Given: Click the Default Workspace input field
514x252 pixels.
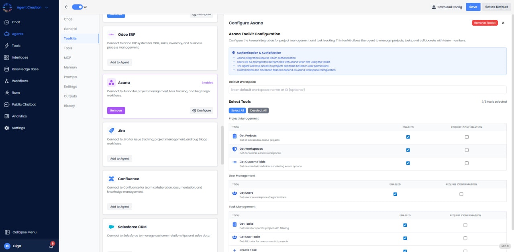Looking at the screenshot, I should coord(367,89).
